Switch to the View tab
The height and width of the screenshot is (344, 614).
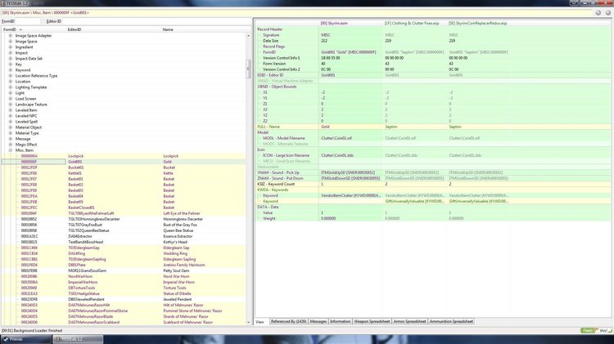[260, 322]
